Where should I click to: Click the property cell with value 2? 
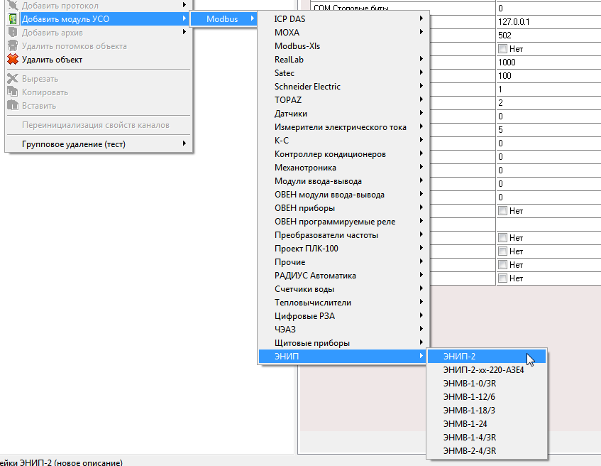[x=548, y=103]
